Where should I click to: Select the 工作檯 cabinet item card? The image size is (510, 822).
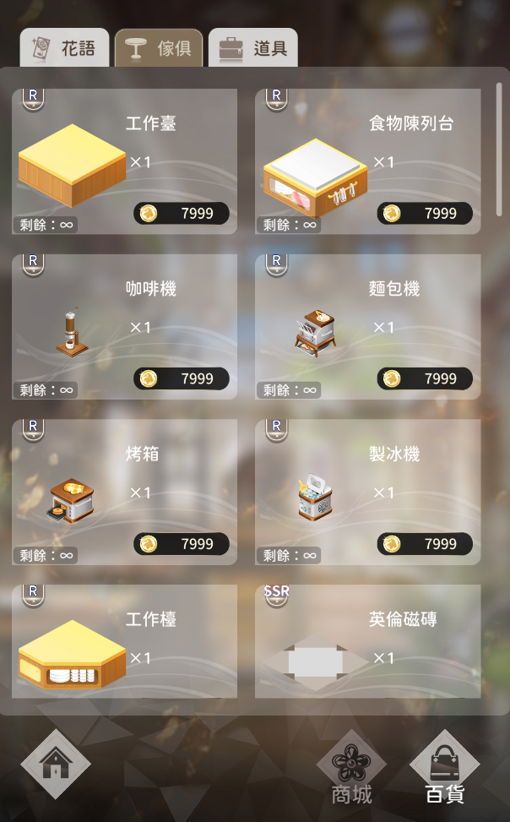pyautogui.click(x=125, y=641)
